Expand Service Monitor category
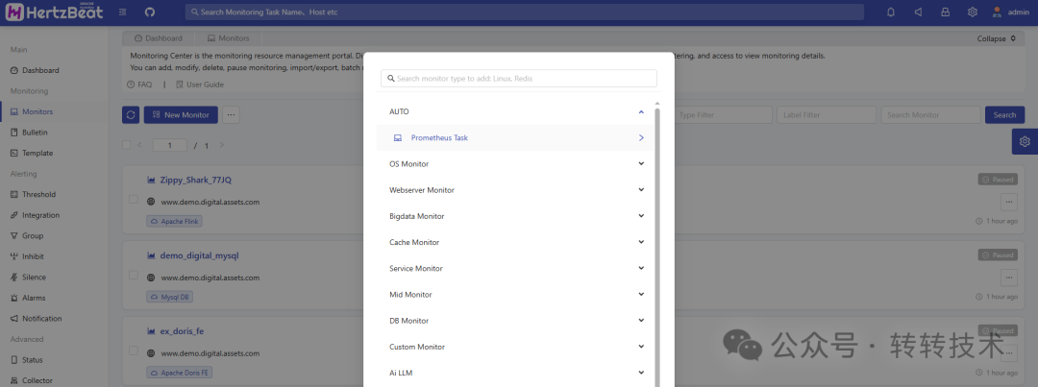The width and height of the screenshot is (1038, 387). pyautogui.click(x=516, y=269)
